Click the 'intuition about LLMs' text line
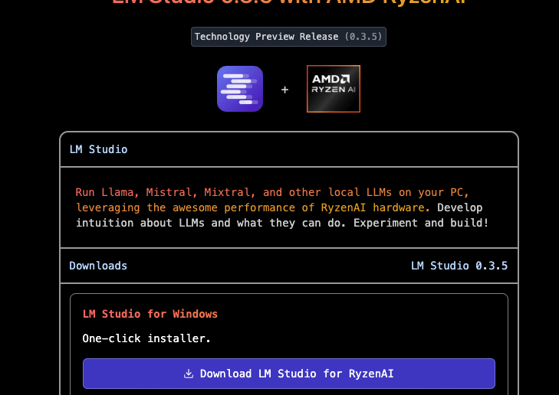This screenshot has height=395, width=559. (x=282, y=223)
